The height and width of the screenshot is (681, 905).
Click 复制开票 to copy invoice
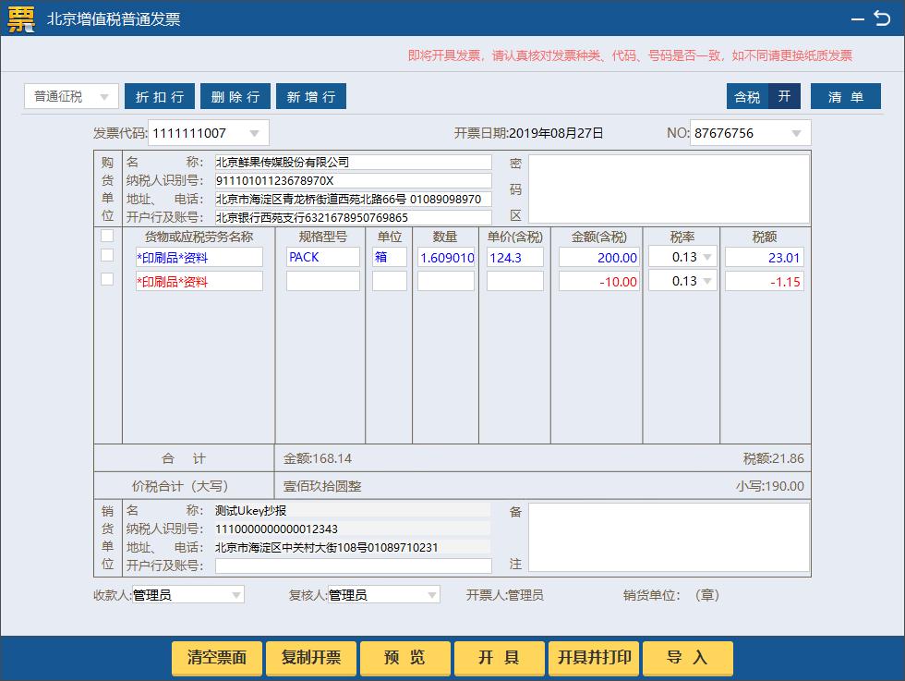[x=311, y=658]
